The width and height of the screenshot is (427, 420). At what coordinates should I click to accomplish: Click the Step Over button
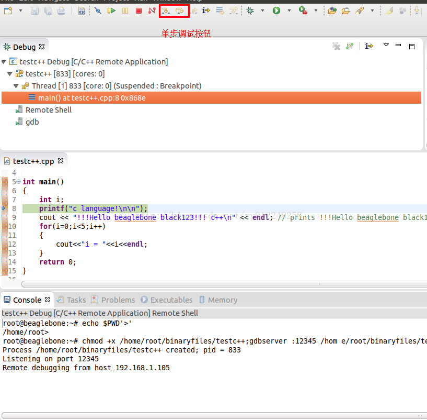coord(179,10)
